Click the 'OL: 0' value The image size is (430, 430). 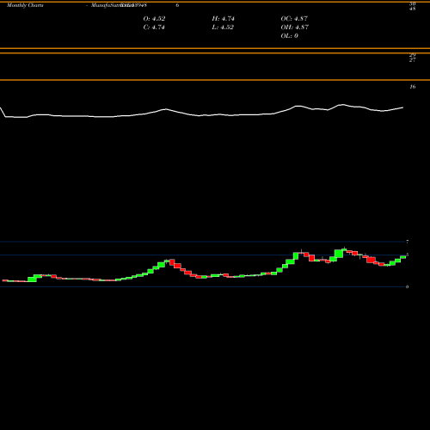point(289,36)
